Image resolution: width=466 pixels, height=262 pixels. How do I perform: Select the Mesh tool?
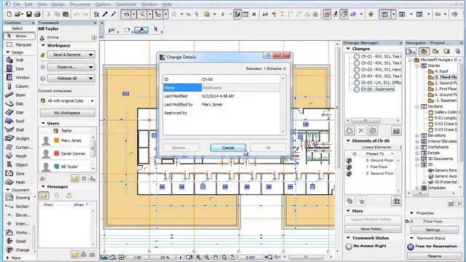tap(19, 183)
